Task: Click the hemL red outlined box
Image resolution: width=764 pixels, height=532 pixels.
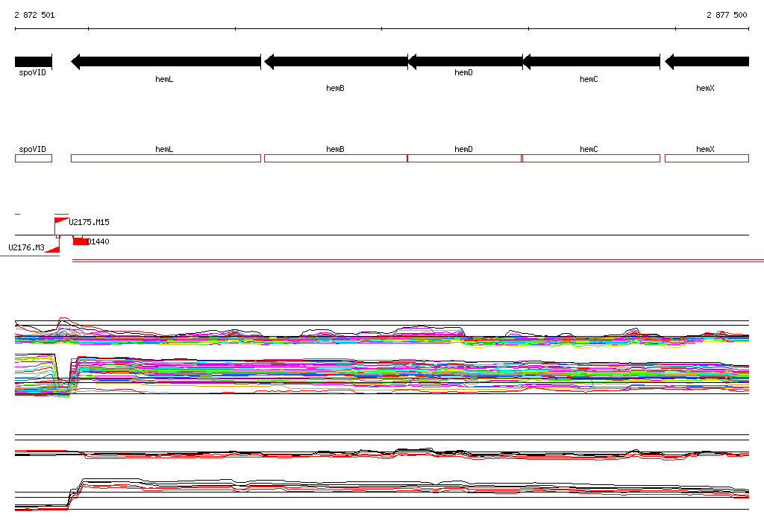Action: [166, 158]
